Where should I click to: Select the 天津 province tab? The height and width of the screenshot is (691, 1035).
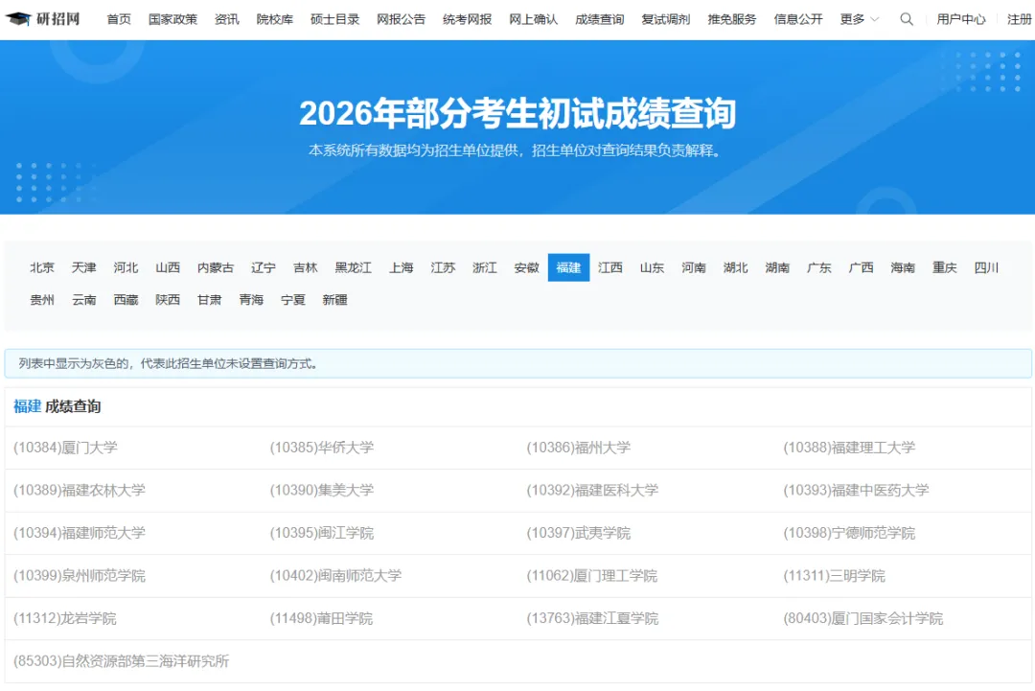tap(83, 267)
